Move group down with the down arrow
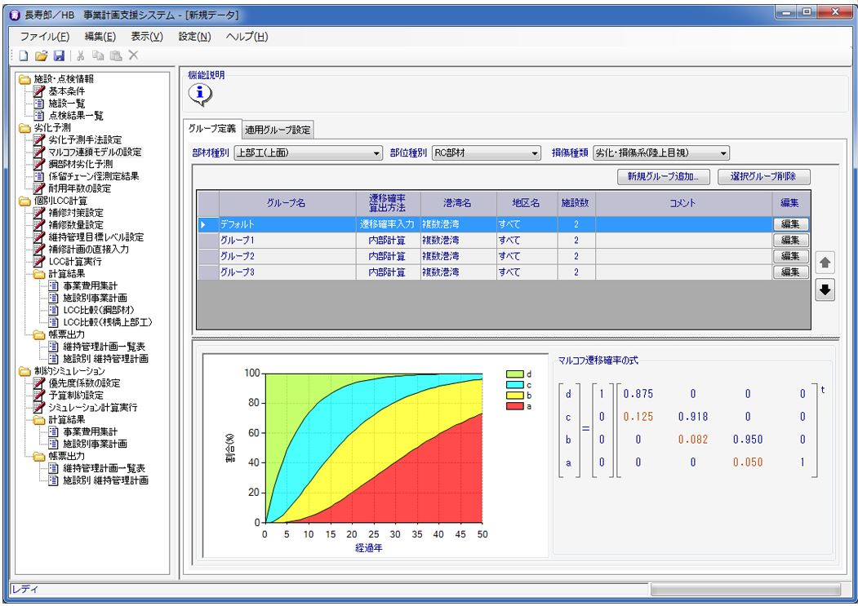Viewport: 858px width, 606px height. point(825,290)
